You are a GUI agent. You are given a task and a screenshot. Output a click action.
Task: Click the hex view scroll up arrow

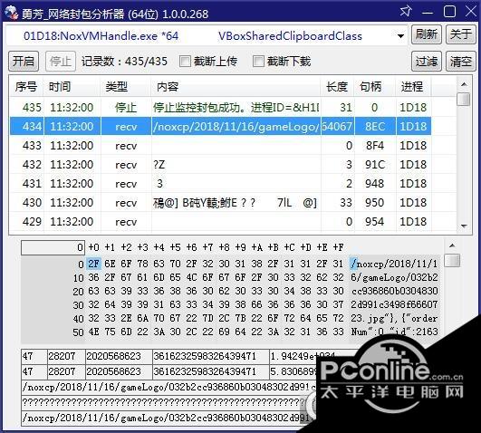pos(452,245)
